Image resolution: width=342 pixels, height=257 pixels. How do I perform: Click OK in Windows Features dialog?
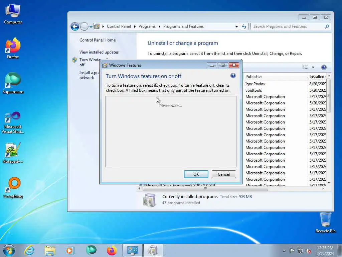[x=196, y=174]
